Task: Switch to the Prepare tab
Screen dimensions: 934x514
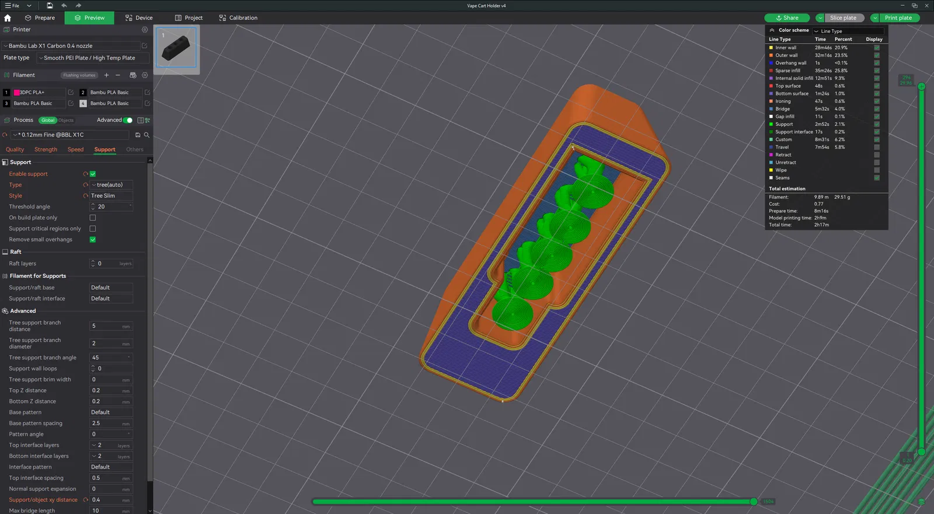Action: (40, 18)
